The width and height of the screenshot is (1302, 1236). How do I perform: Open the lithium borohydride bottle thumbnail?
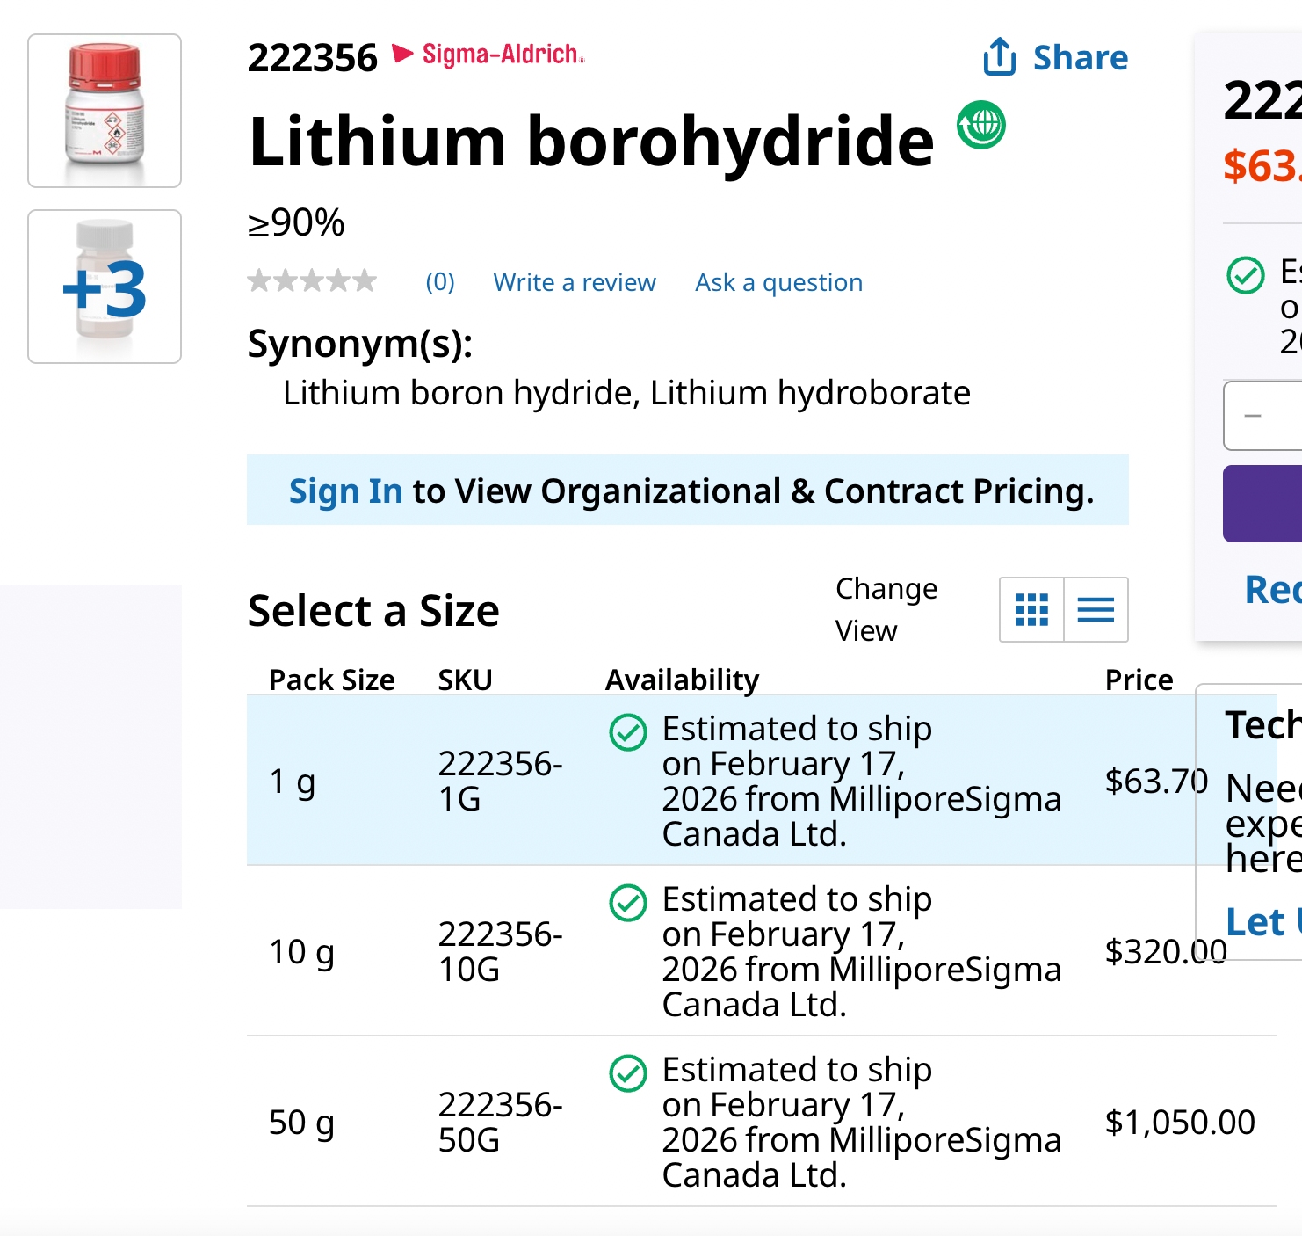point(105,111)
